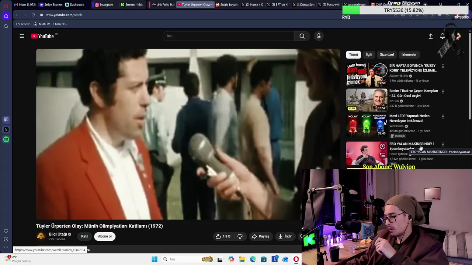Viewport: 472px width, 265px height.
Task: Switch to the Stream - Kick tab
Action: (x=132, y=4)
